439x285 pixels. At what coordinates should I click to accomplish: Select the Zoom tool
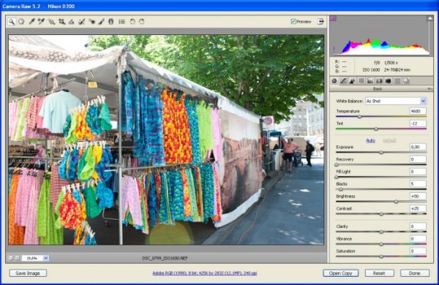12,21
